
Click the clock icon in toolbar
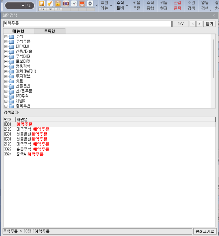(74, 4)
